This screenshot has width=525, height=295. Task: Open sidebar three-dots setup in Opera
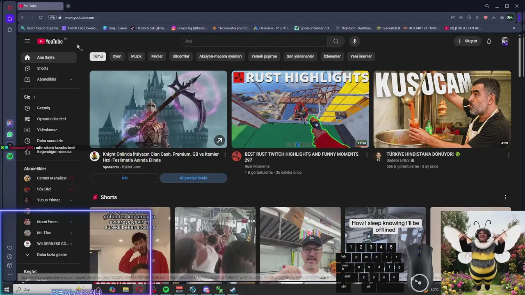click(x=10, y=274)
